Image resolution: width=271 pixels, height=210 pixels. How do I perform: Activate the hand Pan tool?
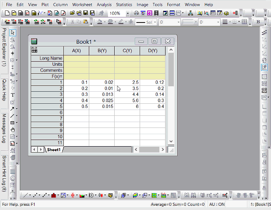[x=13, y=130]
